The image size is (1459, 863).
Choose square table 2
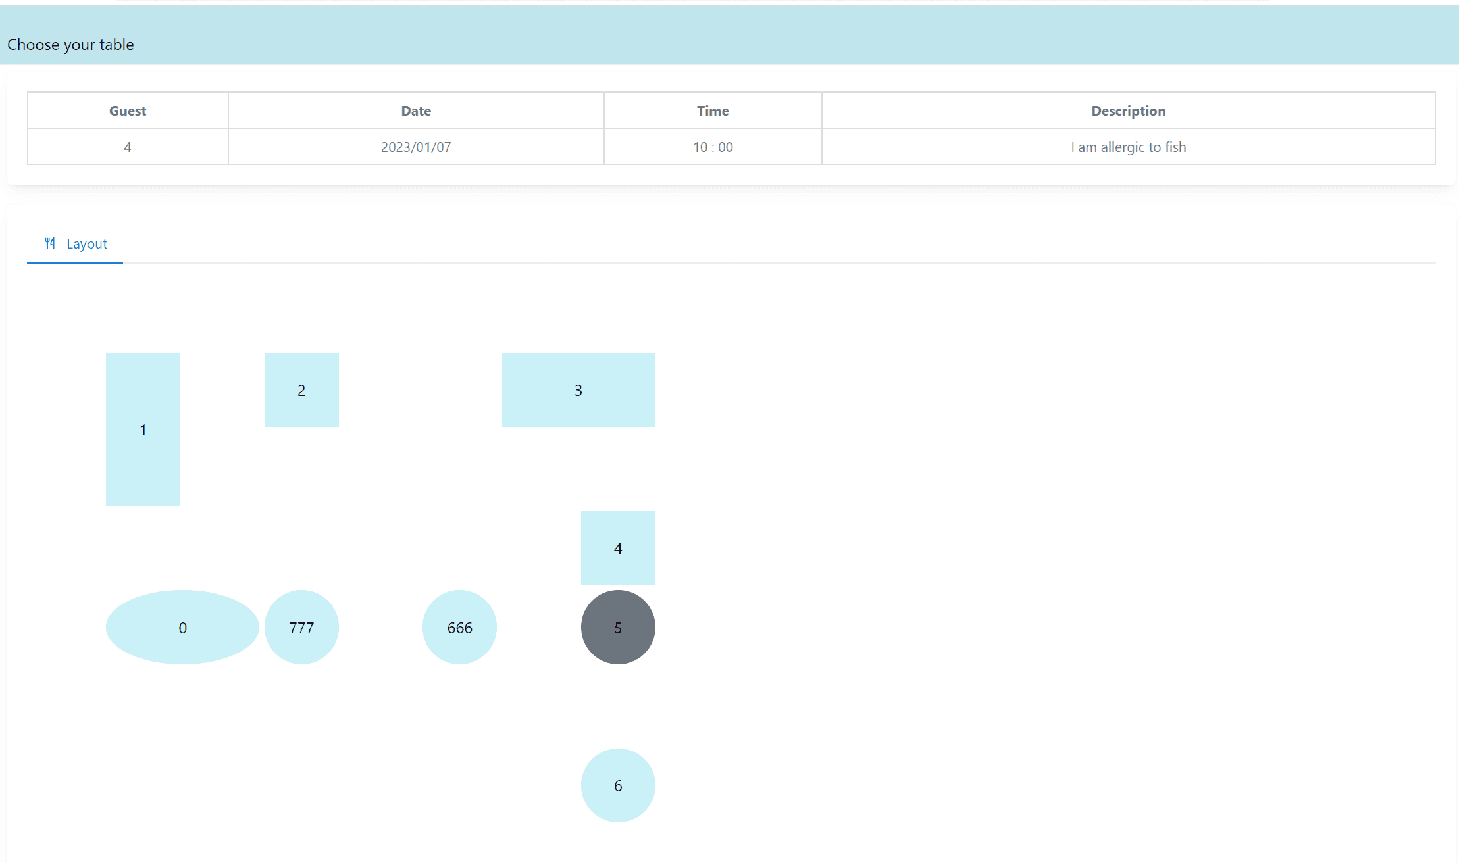(x=301, y=389)
